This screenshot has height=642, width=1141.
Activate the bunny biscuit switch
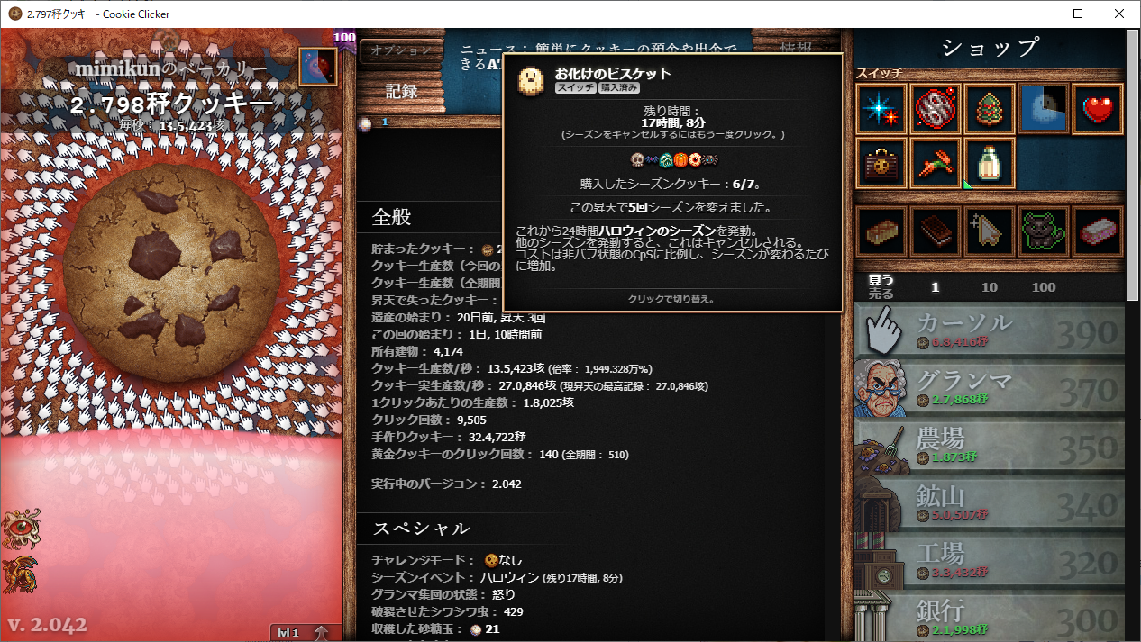[x=935, y=163]
